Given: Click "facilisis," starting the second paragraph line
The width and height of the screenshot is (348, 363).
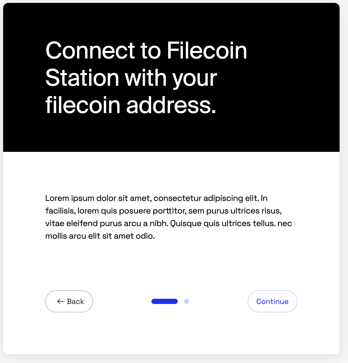Looking at the screenshot, I should 60,211.
